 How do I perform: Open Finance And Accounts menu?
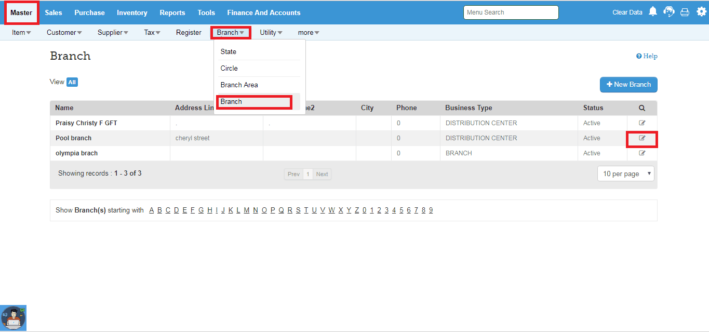point(264,12)
